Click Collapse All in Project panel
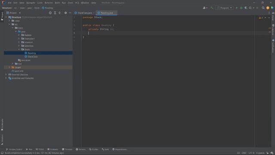 pos(60,13)
